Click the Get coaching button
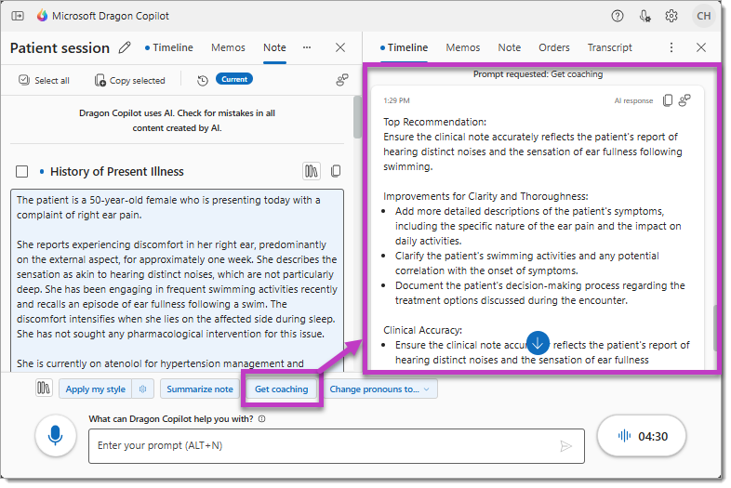Viewport: 731px width, 488px height. pos(282,389)
